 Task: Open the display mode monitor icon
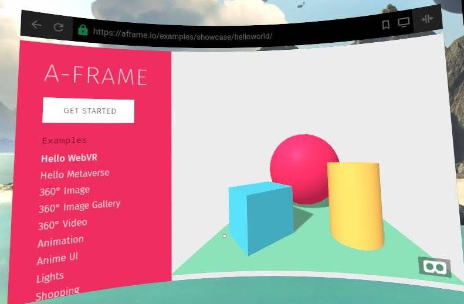404,22
